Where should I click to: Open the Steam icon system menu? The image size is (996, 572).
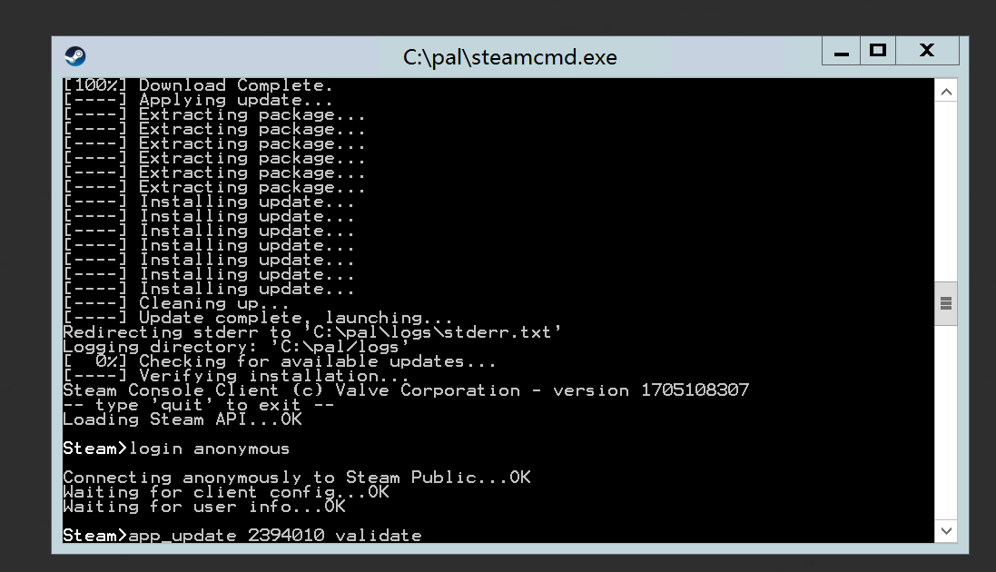(75, 56)
